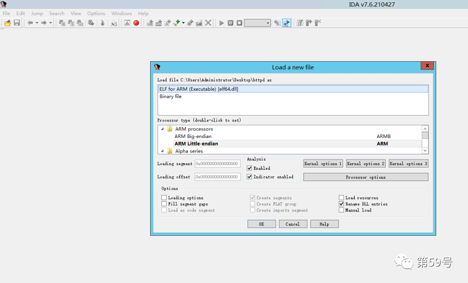Image resolution: width=468 pixels, height=283 pixels.
Task: Enable the Loading options checkbox
Action: 164,197
